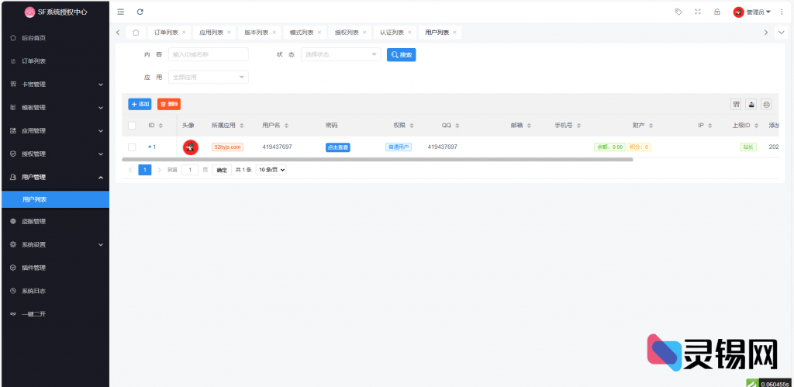Open the 应用 application dropdown

[x=208, y=78]
